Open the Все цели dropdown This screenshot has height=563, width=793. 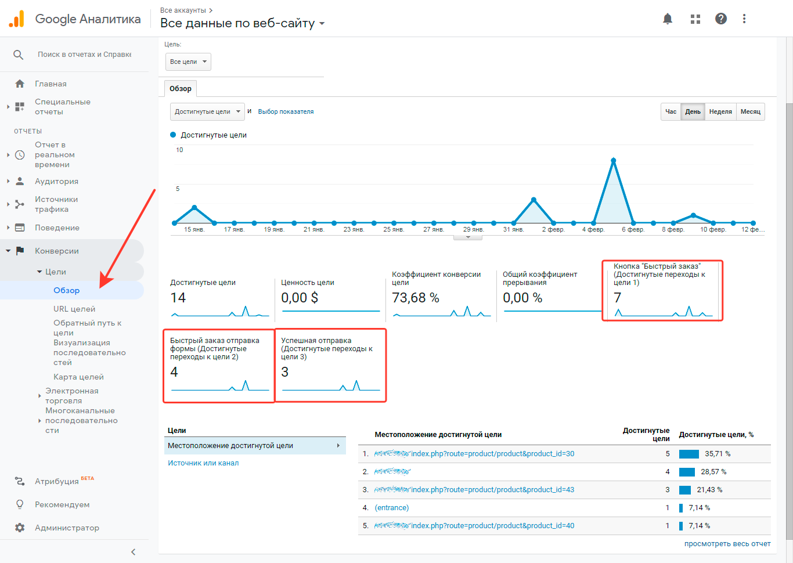coord(188,62)
